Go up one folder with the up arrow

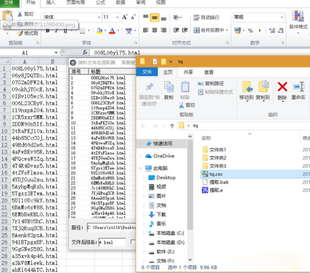(172, 126)
